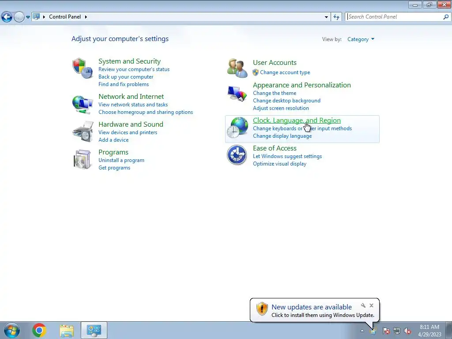Open Hardware and Sound heading link
The width and height of the screenshot is (452, 339).
coord(131,124)
